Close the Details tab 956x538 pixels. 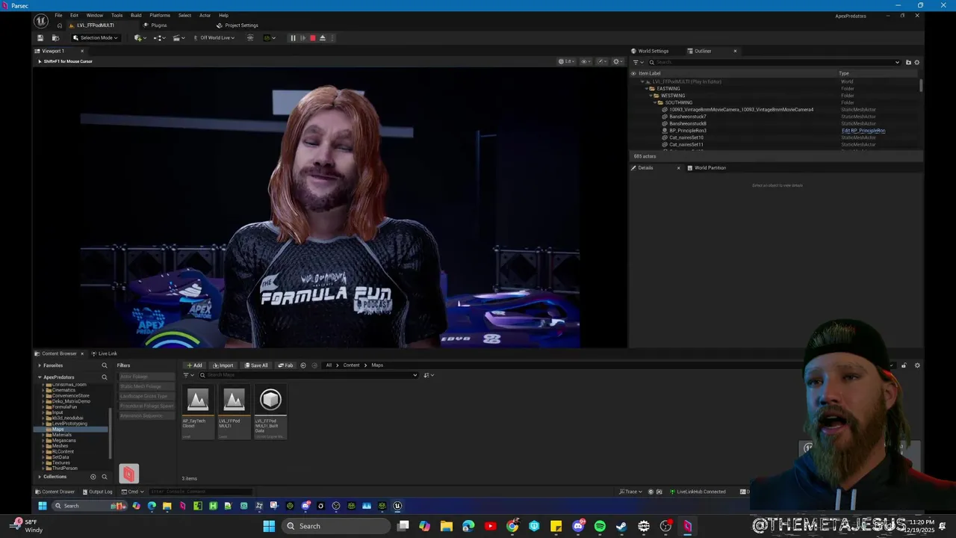click(x=678, y=167)
